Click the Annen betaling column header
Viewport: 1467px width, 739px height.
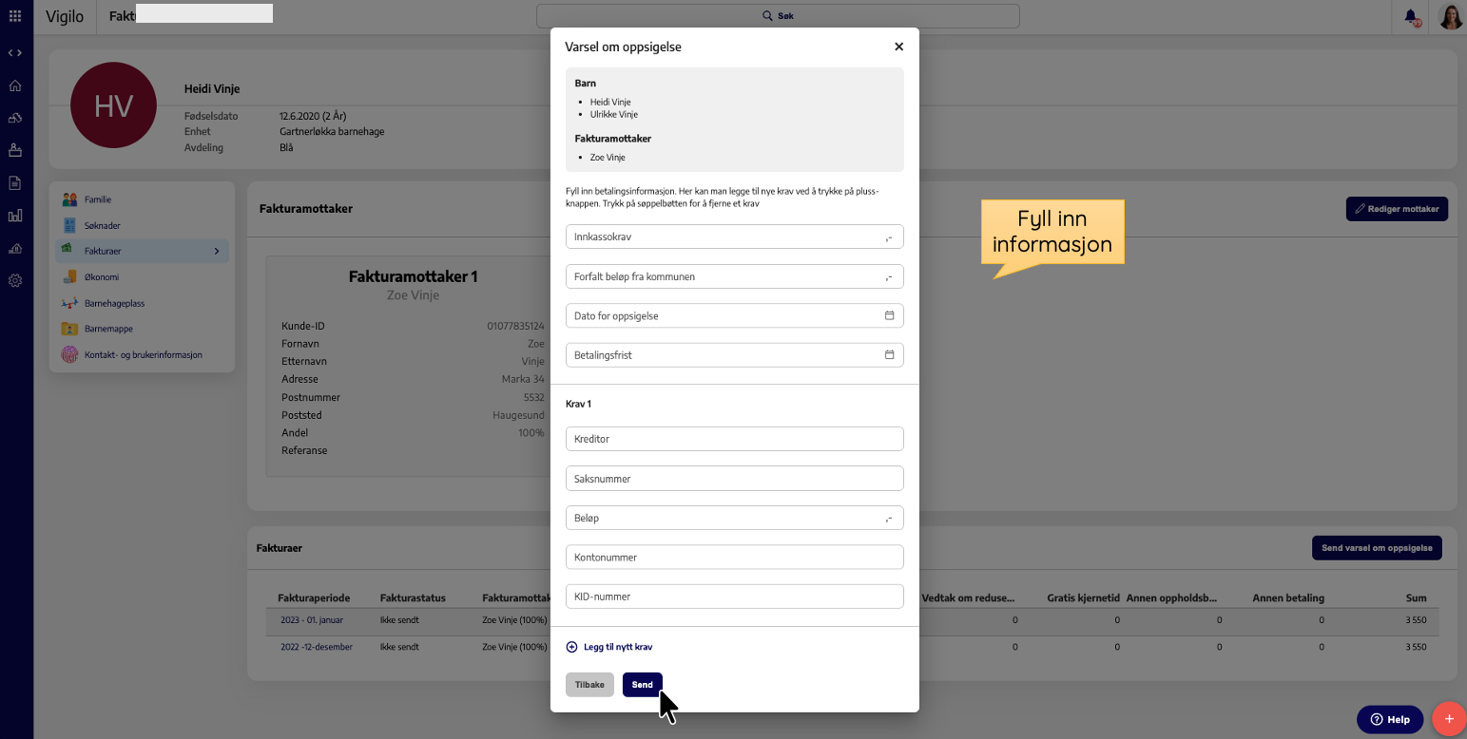click(x=1288, y=598)
